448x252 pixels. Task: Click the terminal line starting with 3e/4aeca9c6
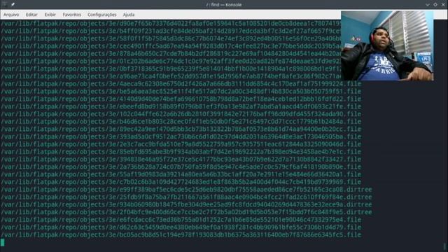tap(181, 84)
